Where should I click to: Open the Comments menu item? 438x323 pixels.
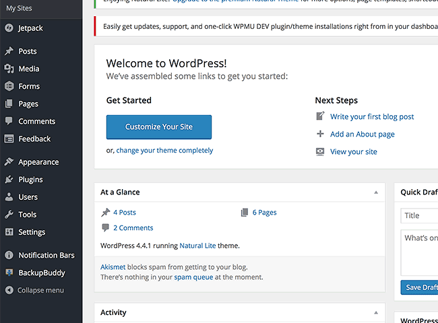pos(37,122)
